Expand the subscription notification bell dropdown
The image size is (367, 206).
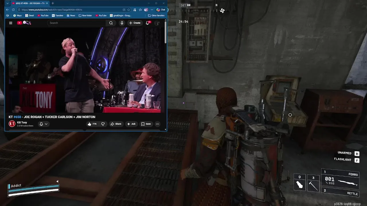[43, 124]
